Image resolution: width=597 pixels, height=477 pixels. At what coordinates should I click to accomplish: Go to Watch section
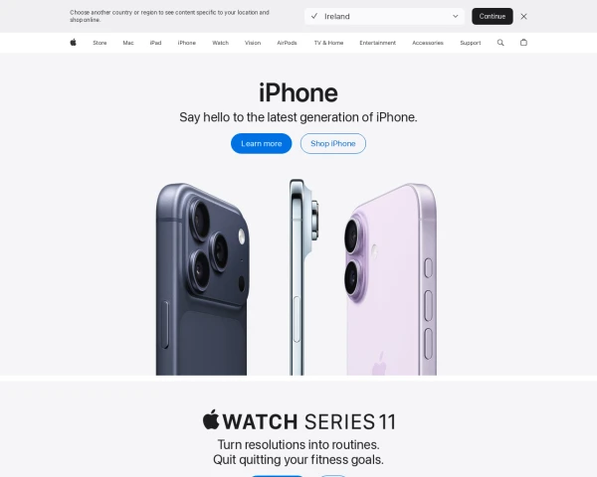[x=221, y=43]
